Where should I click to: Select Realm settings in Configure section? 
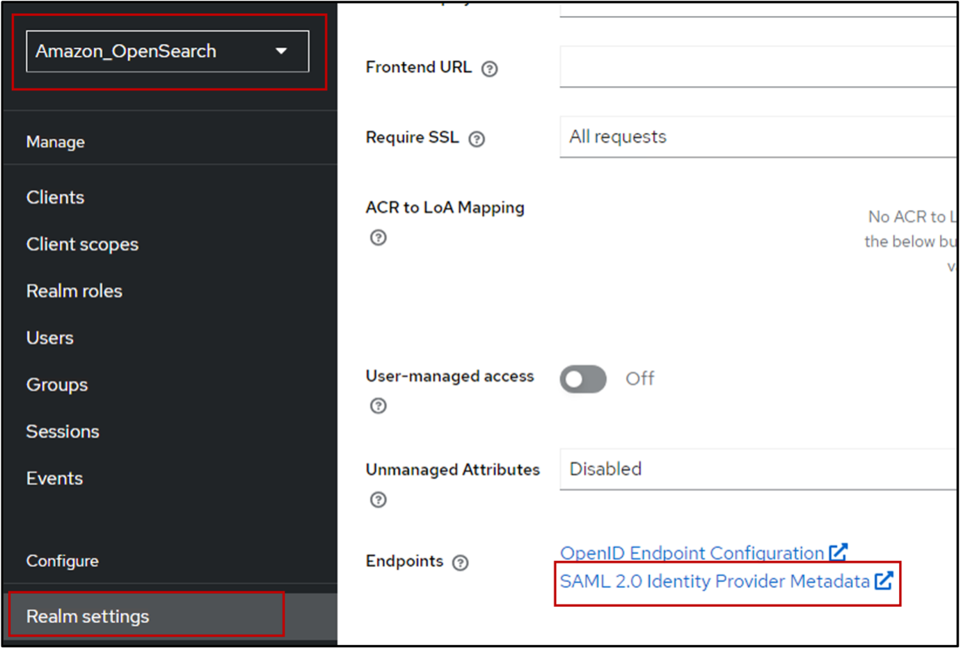click(170, 617)
